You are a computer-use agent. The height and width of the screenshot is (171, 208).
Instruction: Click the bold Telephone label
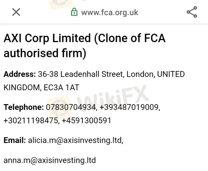coord(24,107)
